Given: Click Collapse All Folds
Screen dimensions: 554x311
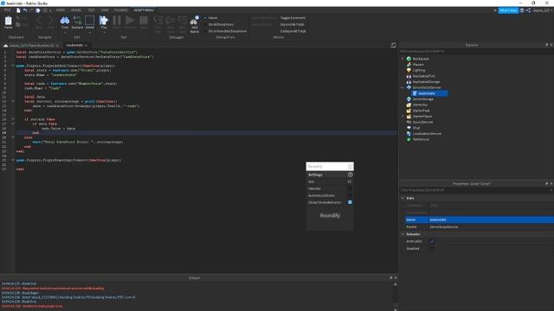Looking at the screenshot, I should 293,31.
